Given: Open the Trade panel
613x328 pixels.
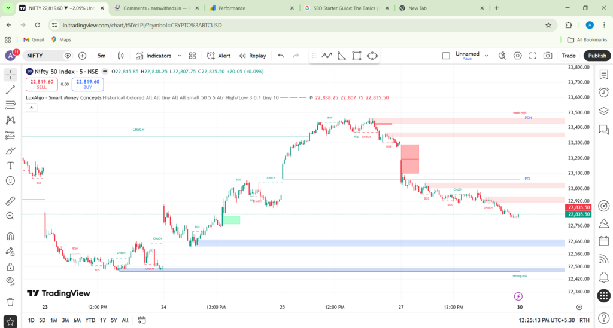Looking at the screenshot, I should tap(569, 56).
